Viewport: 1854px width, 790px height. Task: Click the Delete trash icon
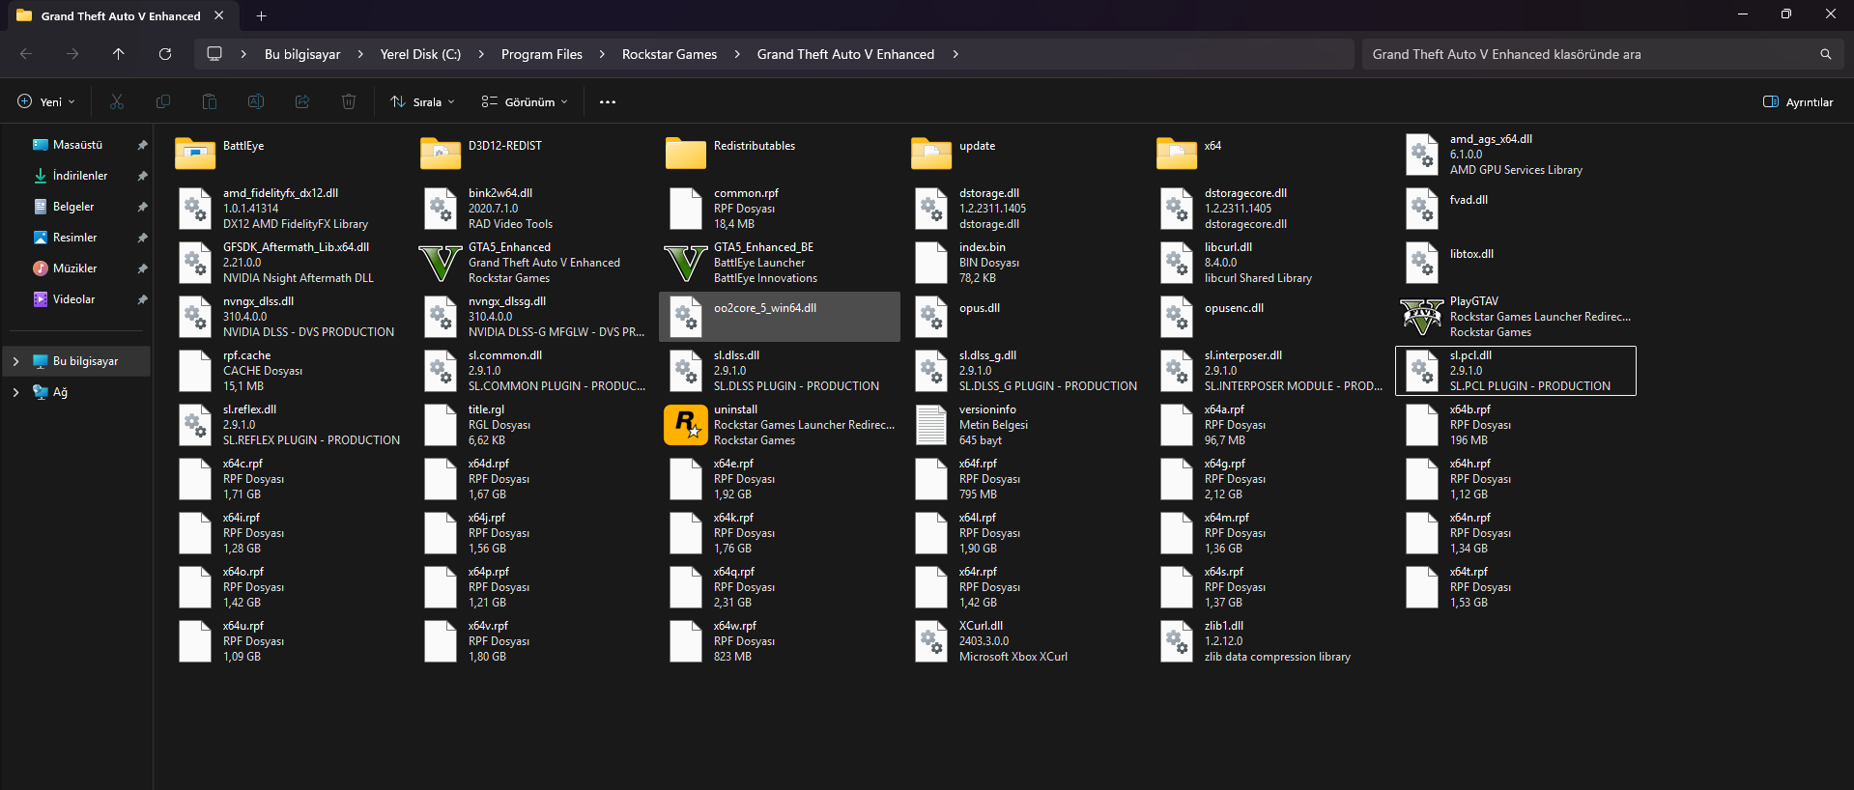(349, 101)
